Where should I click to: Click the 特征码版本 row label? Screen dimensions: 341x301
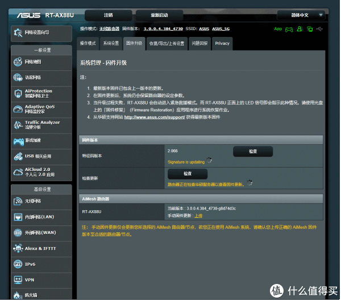[x=92, y=156]
